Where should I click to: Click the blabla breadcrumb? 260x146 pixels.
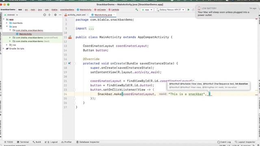tap(54, 10)
